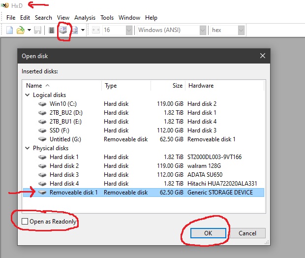Open the Tools menu

[107, 18]
